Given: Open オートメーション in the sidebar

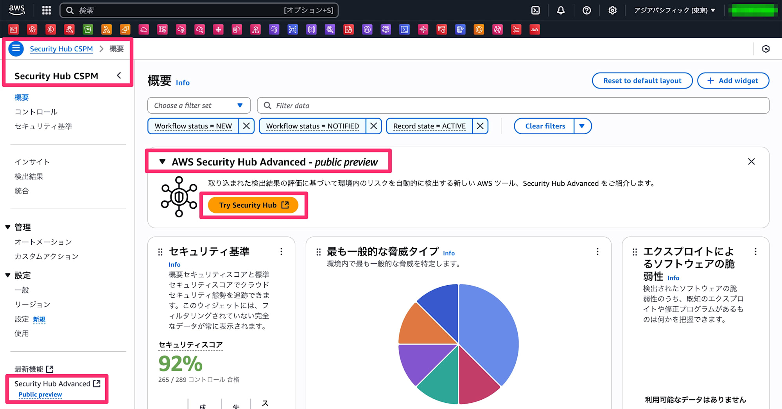Looking at the screenshot, I should point(43,242).
